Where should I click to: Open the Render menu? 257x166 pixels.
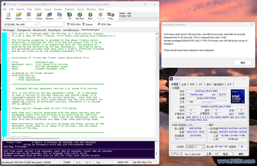(x=58, y=9)
